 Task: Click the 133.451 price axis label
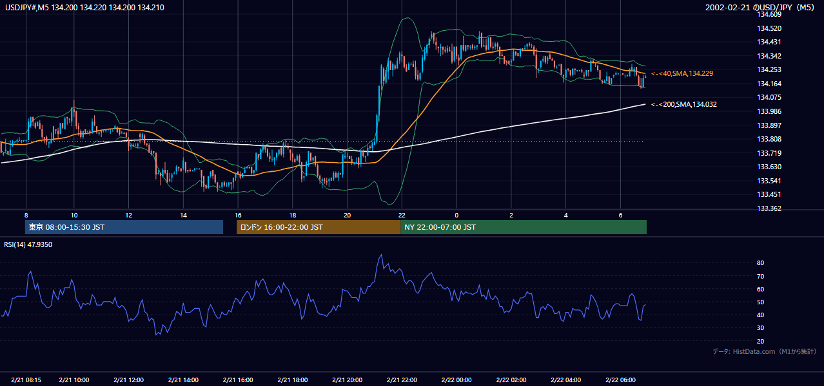tap(769, 194)
